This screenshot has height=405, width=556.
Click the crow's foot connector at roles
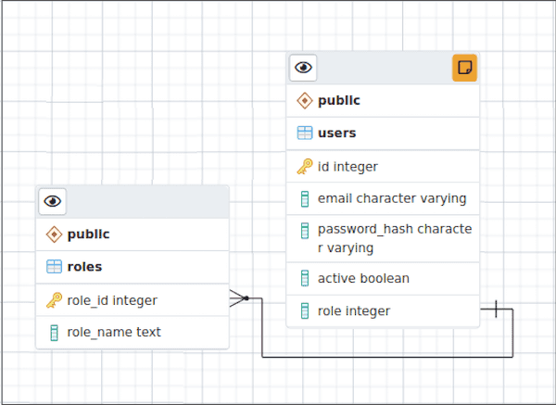tap(239, 298)
